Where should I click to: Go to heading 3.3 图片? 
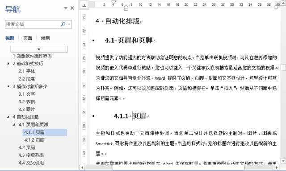(27, 109)
